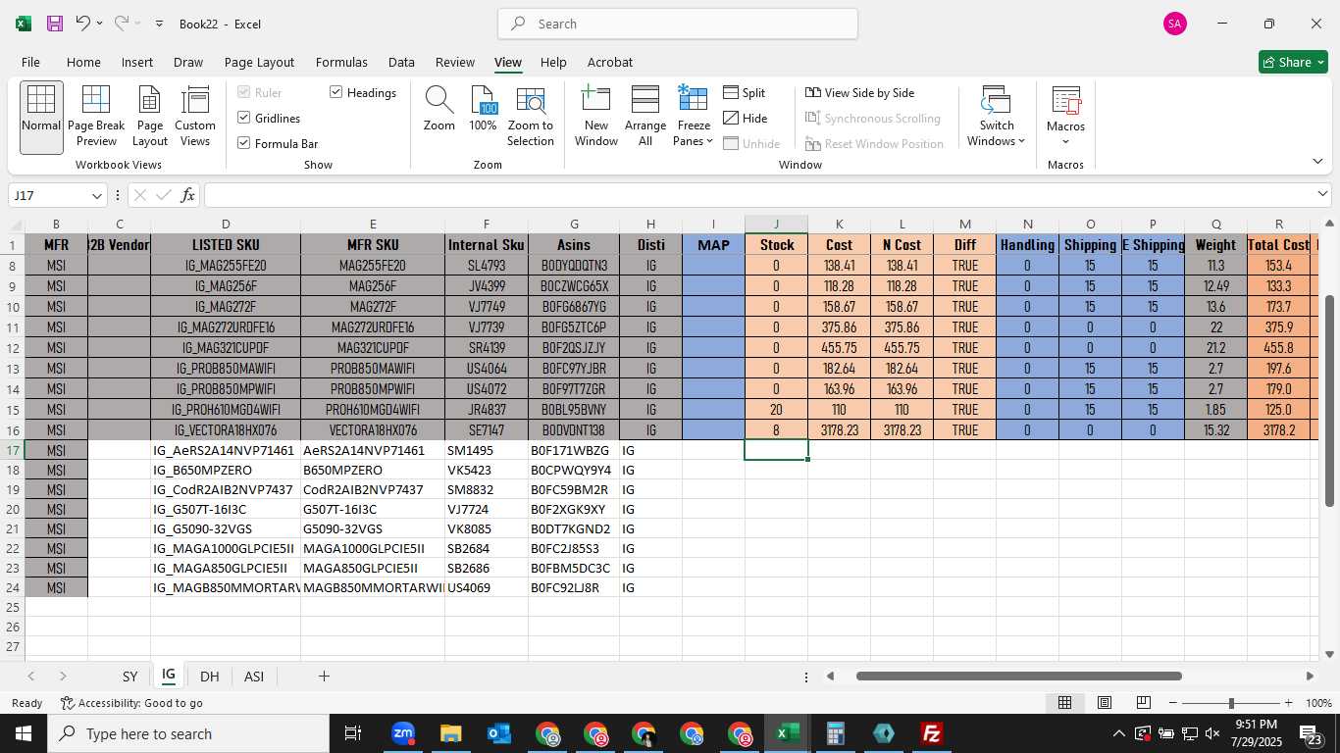
Task: Switch to the Home ribbon tab
Action: click(83, 62)
